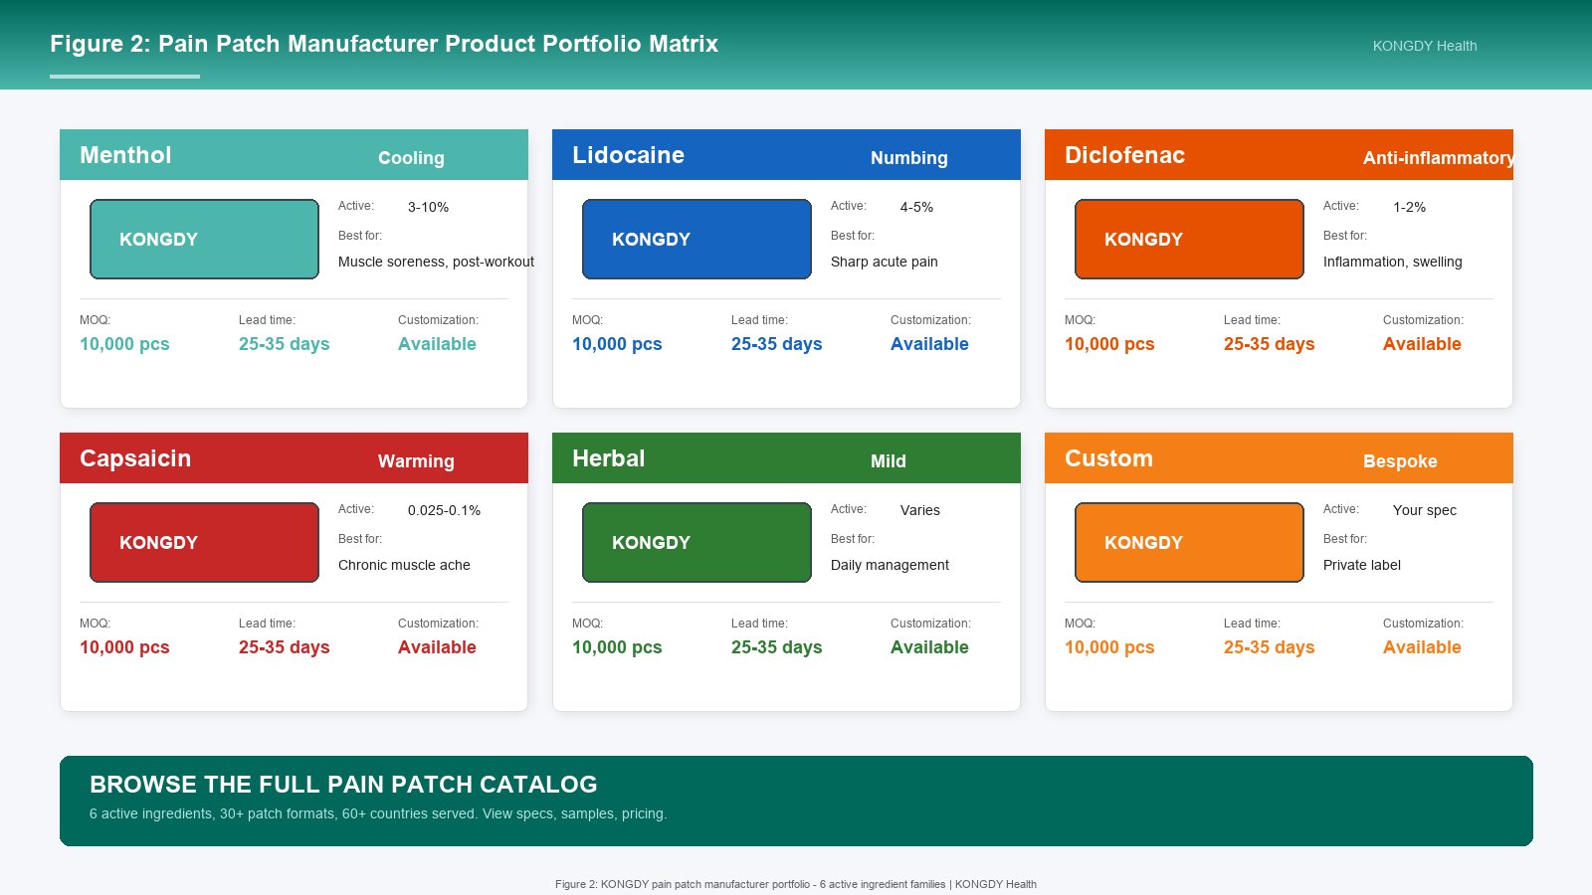Click the Figure 2 caption at page bottom

(x=796, y=884)
